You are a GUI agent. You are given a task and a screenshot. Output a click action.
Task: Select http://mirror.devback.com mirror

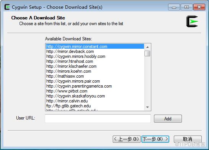(x=95, y=51)
